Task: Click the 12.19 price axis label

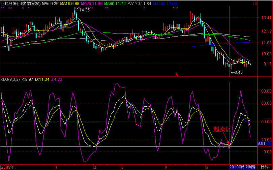Action: coord(266,31)
